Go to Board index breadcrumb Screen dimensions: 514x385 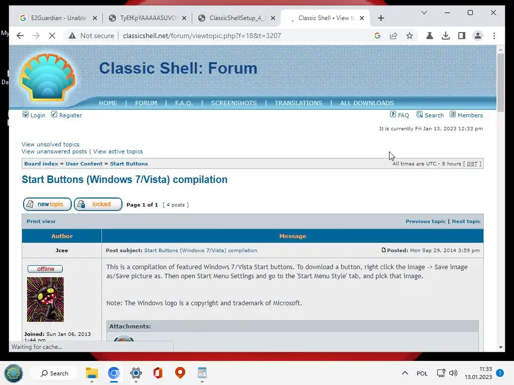tap(41, 164)
